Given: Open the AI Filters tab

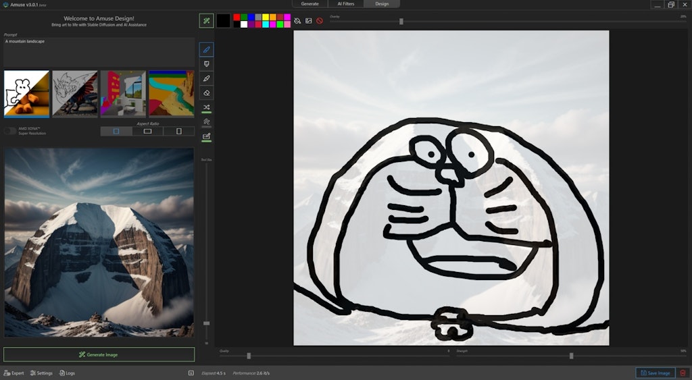Looking at the screenshot, I should (346, 4).
